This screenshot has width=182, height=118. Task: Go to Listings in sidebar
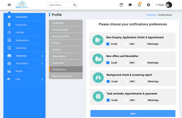coord(24,32)
